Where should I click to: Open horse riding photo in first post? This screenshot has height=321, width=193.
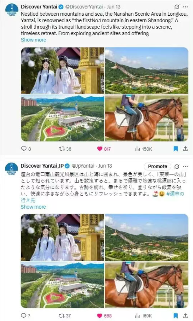(147, 118)
